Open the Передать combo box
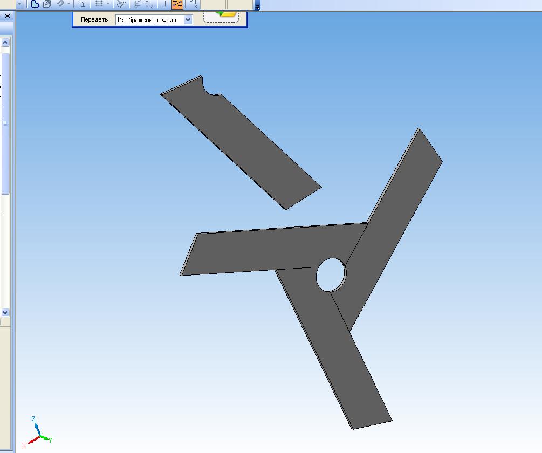The image size is (542, 453). pyautogui.click(x=154, y=20)
